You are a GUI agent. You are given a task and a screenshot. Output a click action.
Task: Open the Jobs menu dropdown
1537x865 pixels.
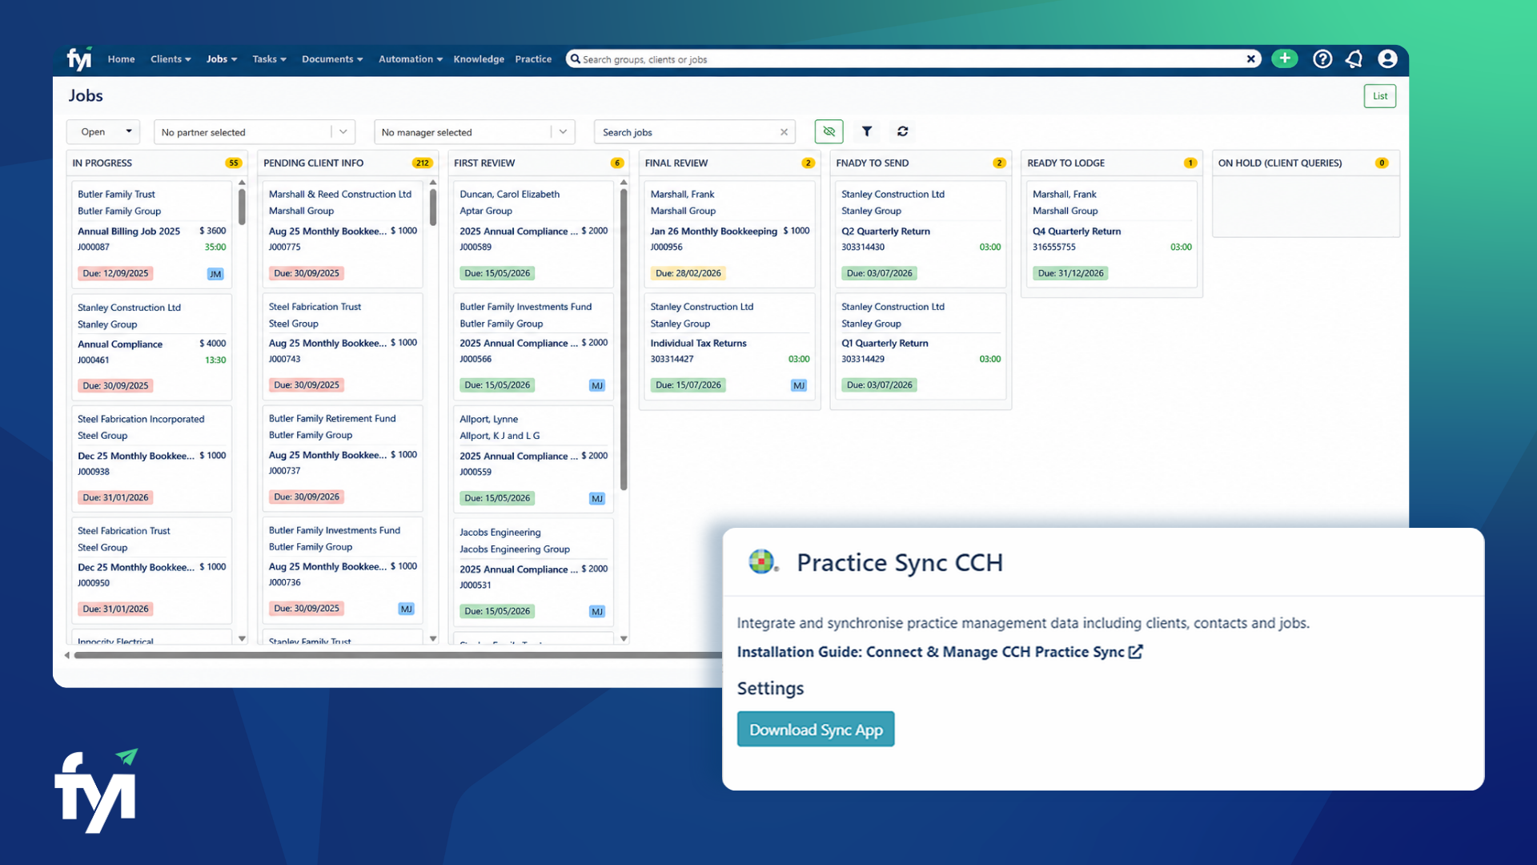(222, 59)
